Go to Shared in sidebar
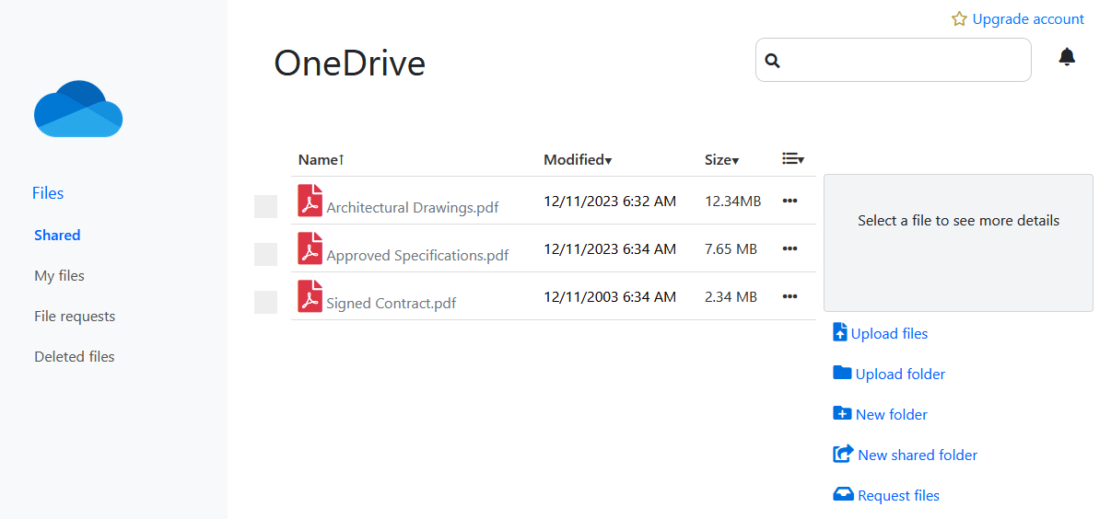Image resolution: width=1111 pixels, height=519 pixels. tap(57, 236)
